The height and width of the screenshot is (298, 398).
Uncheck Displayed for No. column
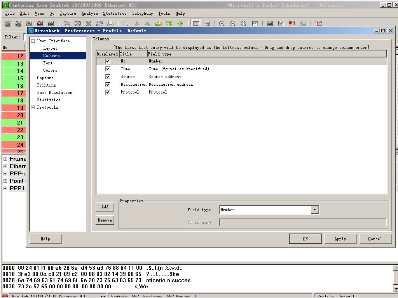108,61
